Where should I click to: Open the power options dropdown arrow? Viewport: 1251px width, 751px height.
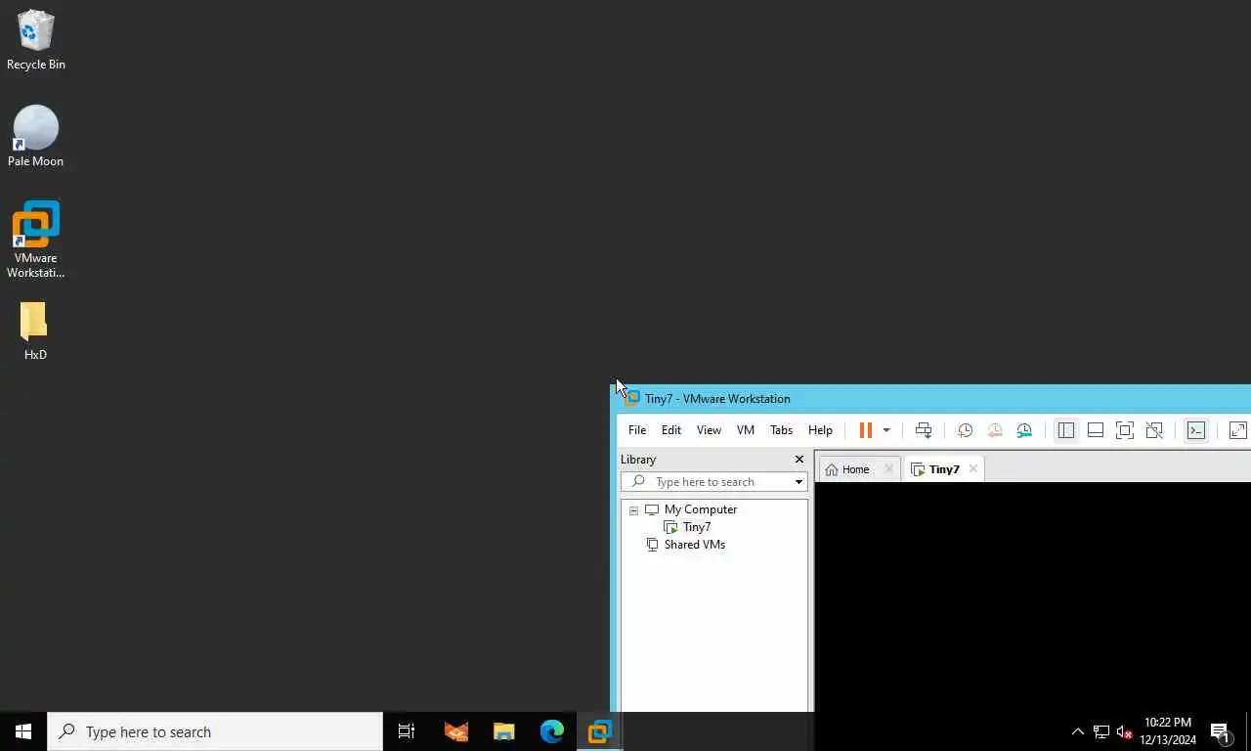(886, 430)
